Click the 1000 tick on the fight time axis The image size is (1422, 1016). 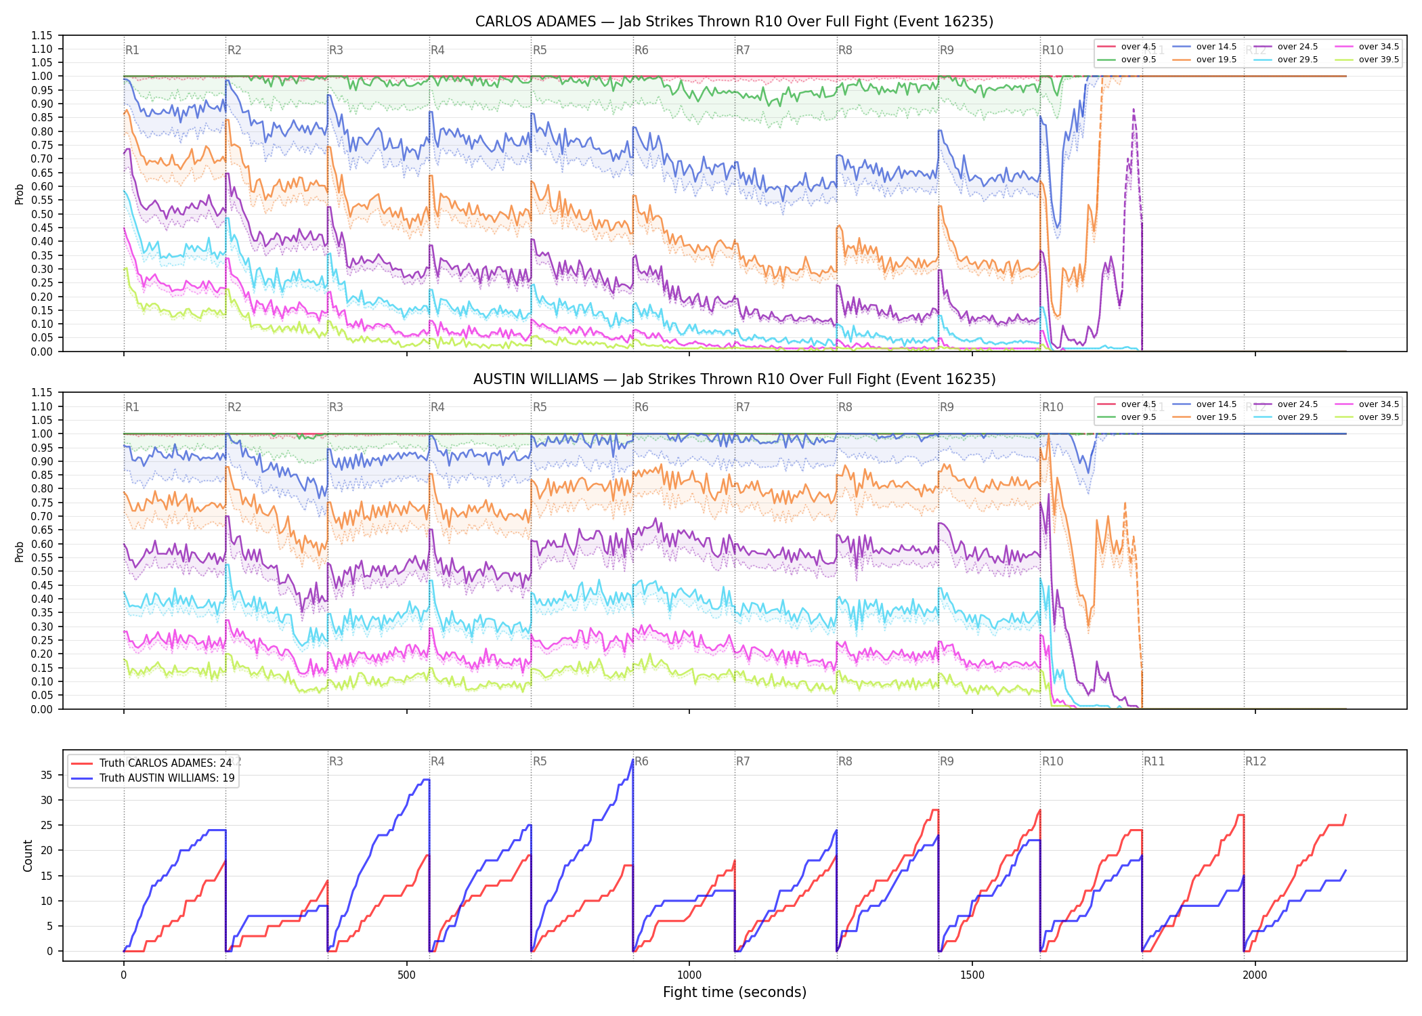(x=689, y=975)
